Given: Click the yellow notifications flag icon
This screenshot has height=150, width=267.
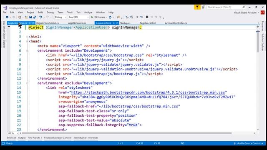Looking at the screenshot, I should pyautogui.click(x=197, y=7).
